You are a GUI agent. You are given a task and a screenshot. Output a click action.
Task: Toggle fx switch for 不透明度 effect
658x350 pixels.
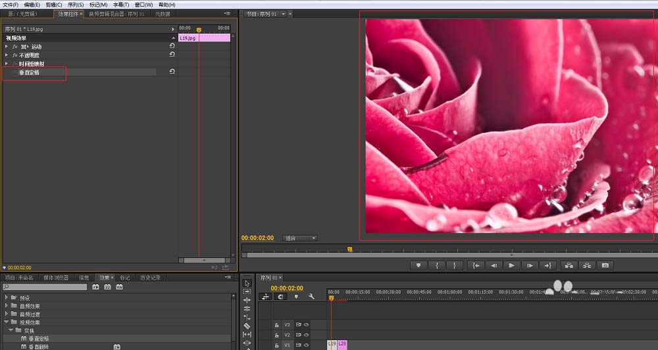coord(14,55)
